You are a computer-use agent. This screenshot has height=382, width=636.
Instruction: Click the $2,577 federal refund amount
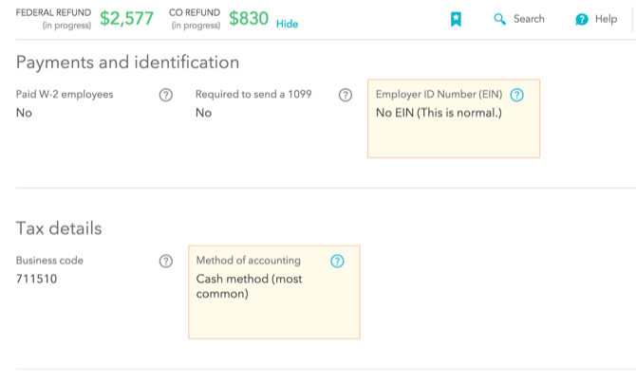click(126, 18)
